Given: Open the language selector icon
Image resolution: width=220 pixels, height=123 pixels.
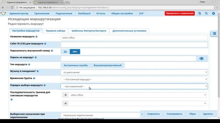Looking at the screenshot, I should click(199, 13).
